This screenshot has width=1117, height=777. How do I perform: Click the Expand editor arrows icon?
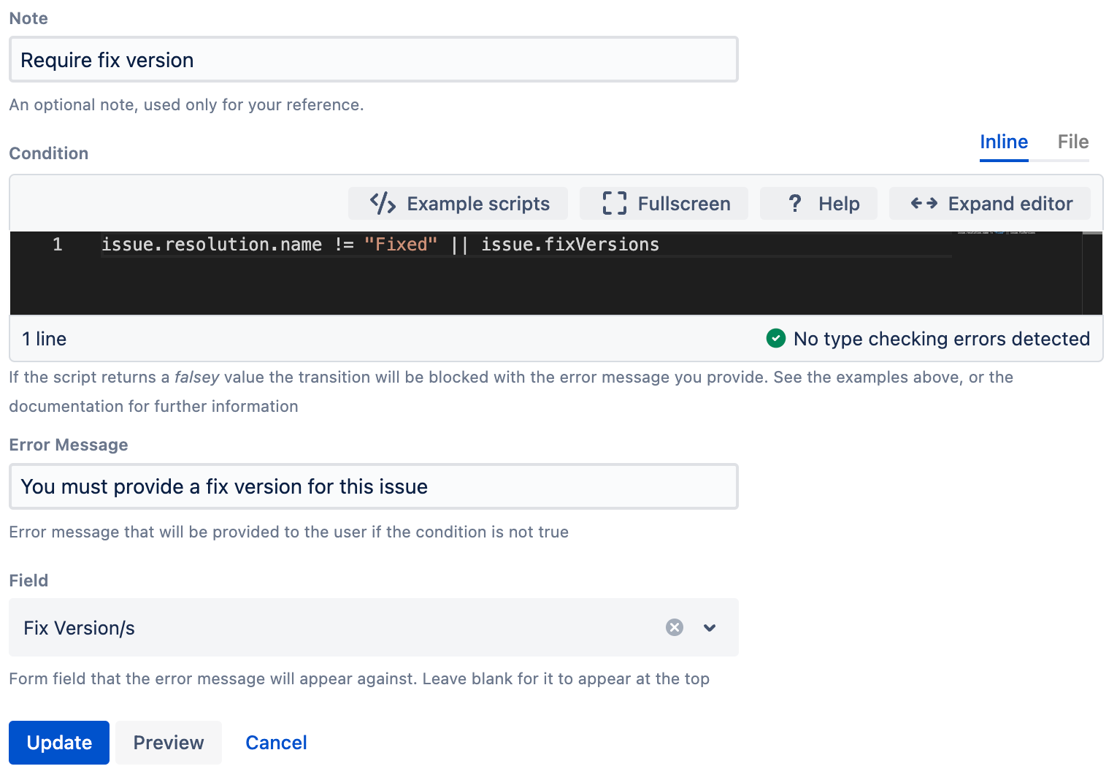[924, 203]
